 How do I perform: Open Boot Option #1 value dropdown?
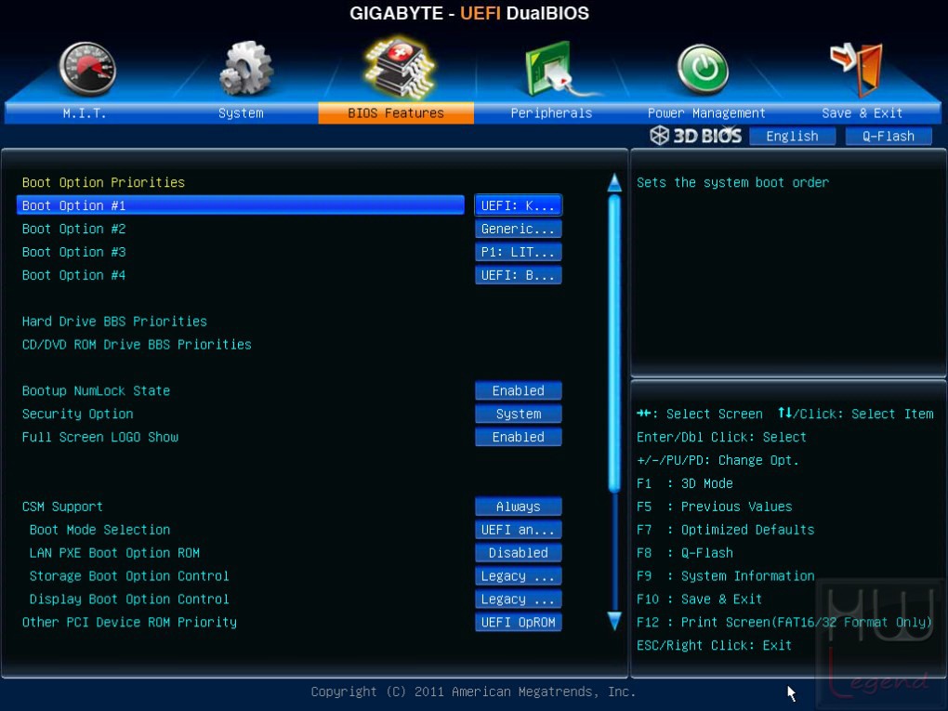coord(518,205)
